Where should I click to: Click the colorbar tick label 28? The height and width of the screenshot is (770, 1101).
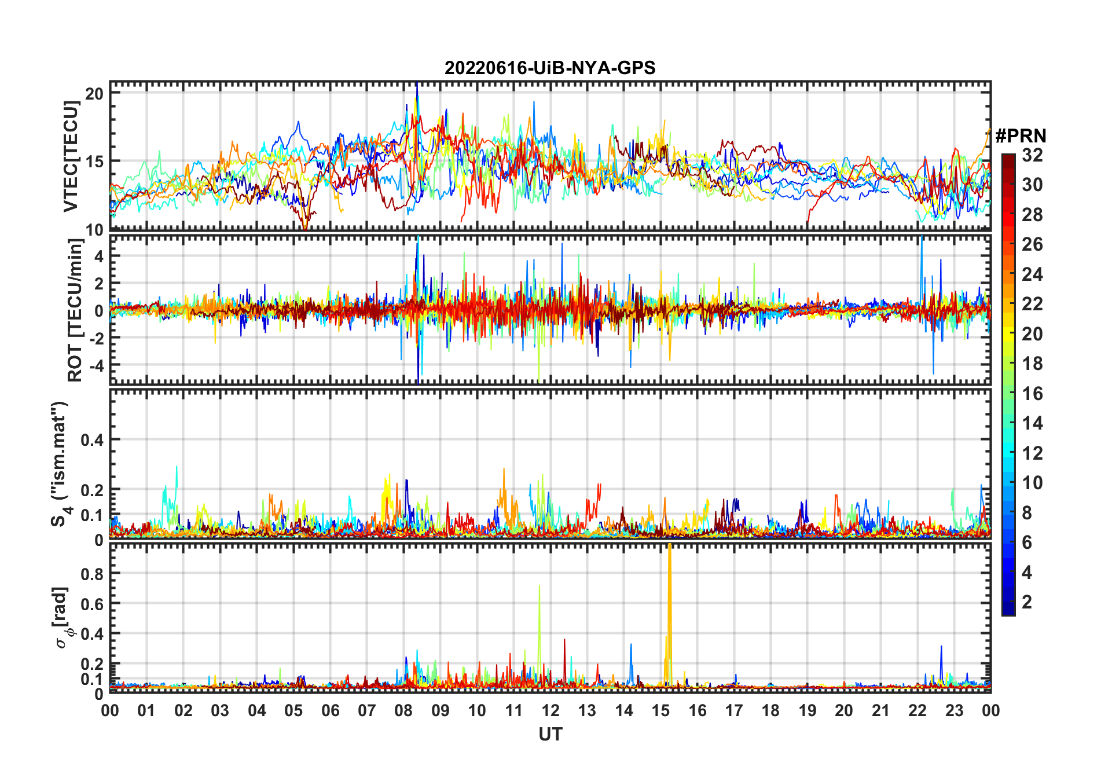(x=1032, y=215)
